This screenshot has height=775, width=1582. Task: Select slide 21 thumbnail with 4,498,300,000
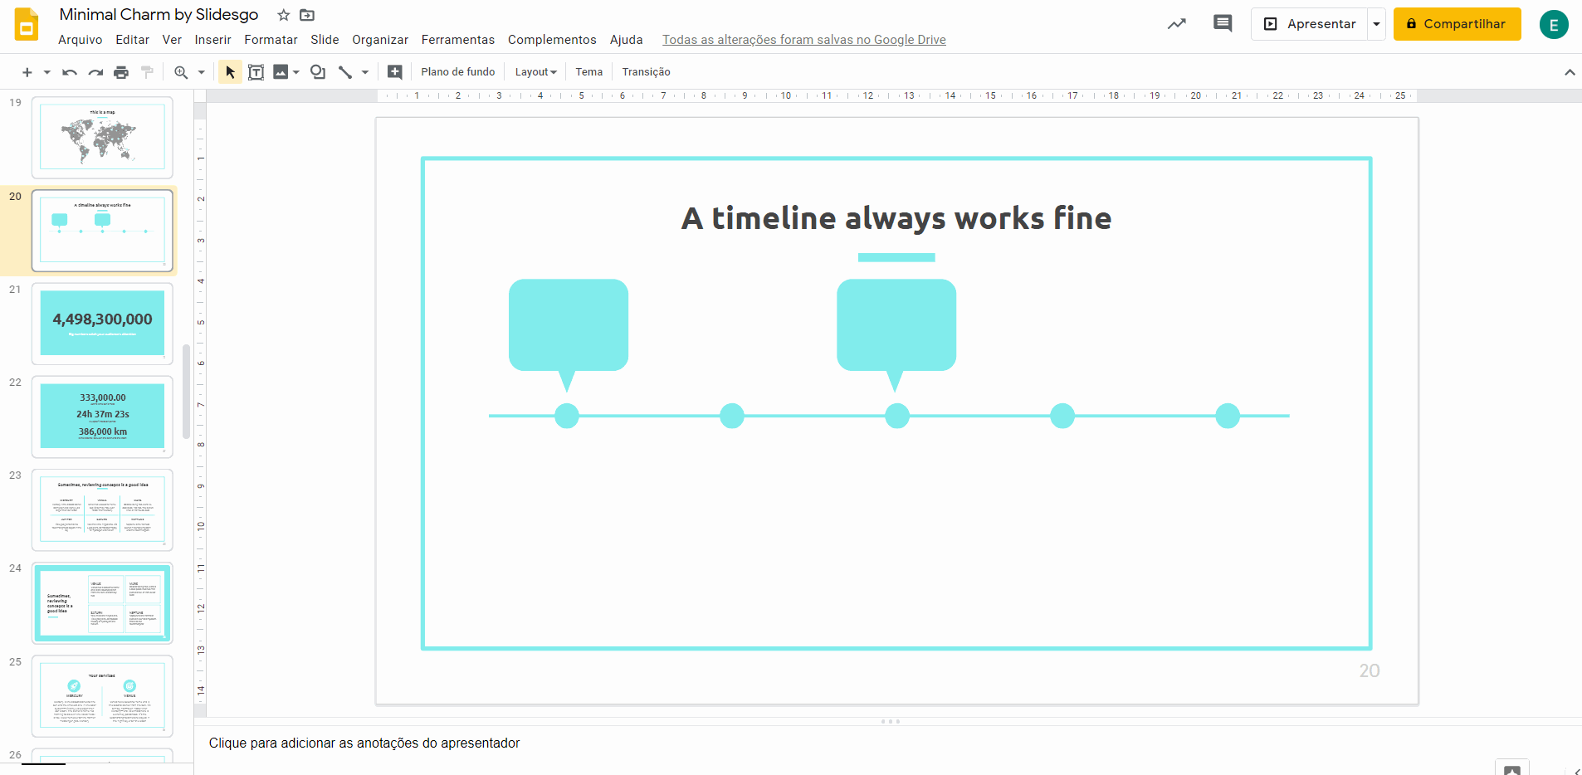point(102,324)
